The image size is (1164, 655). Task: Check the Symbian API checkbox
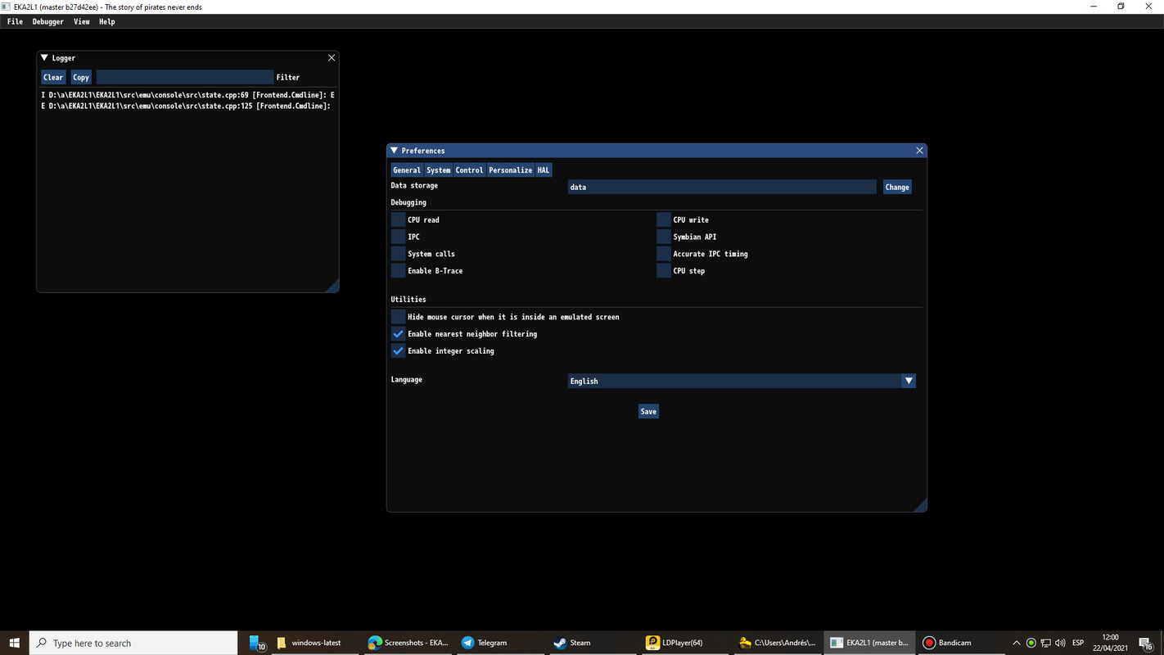(x=664, y=237)
